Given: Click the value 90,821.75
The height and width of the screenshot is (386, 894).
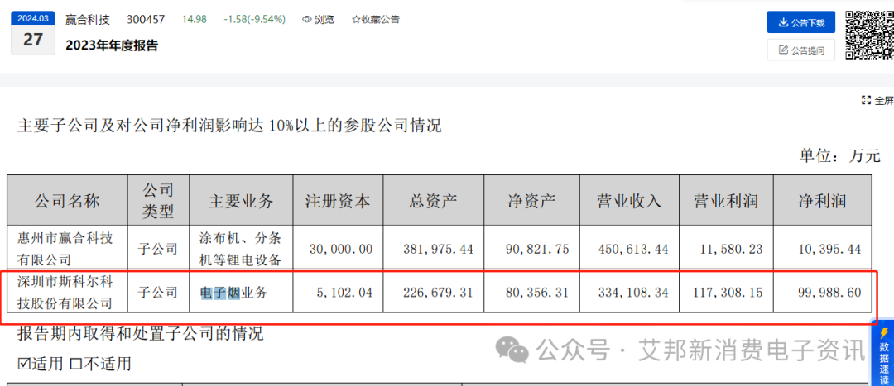Looking at the screenshot, I should click(x=538, y=249).
